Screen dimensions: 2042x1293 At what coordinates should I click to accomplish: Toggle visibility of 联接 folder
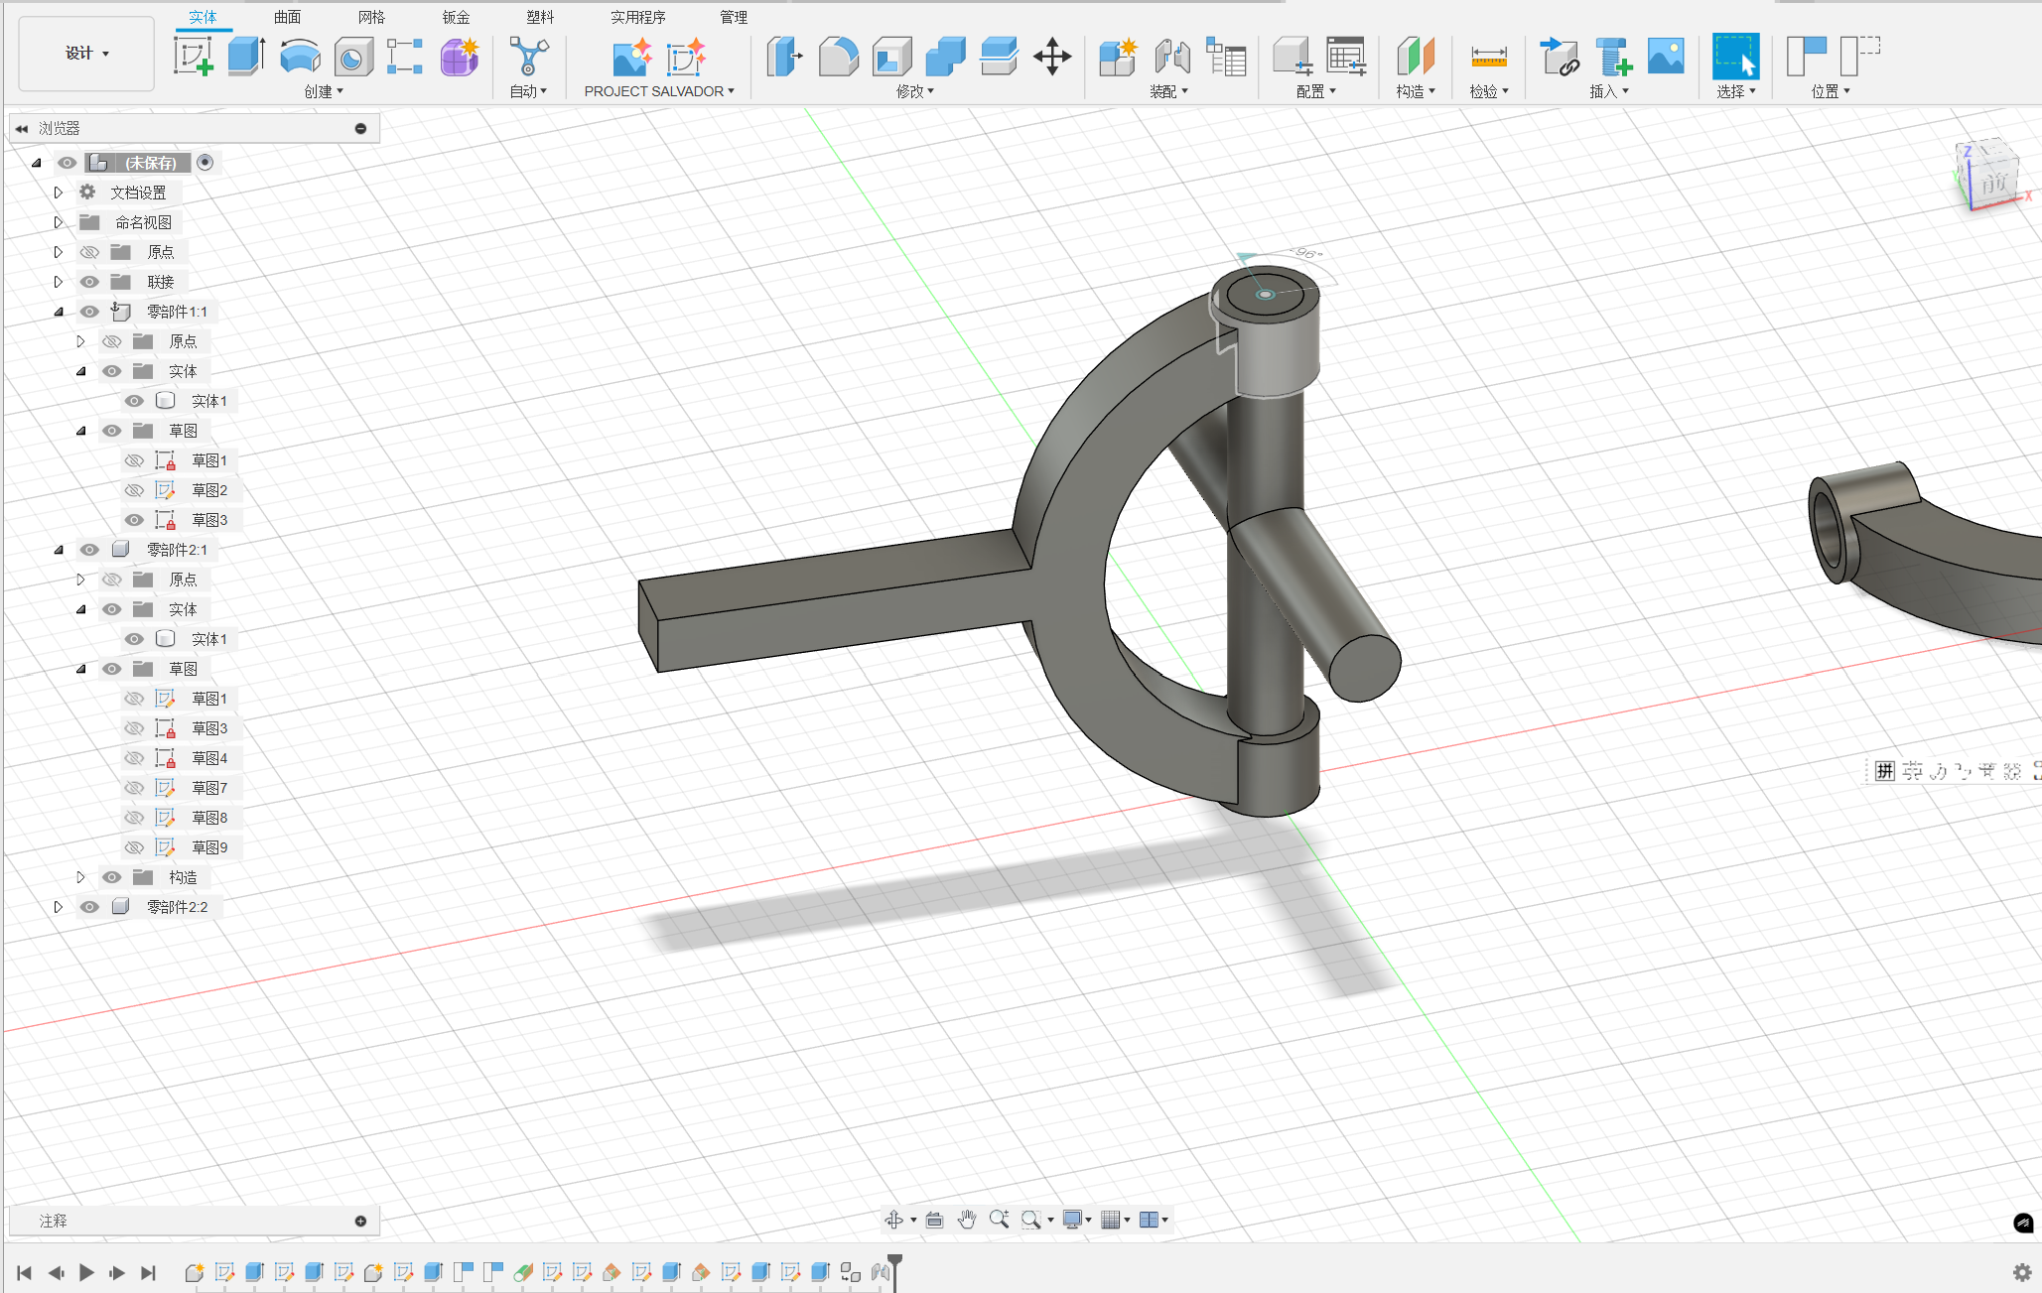[89, 282]
